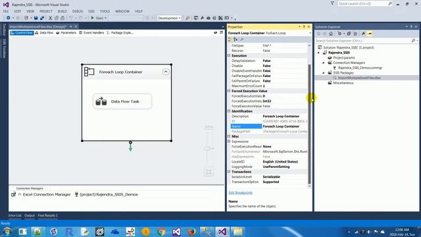421x237 pixels.
Task: Open the SSIS menu
Action: pyautogui.click(x=91, y=11)
